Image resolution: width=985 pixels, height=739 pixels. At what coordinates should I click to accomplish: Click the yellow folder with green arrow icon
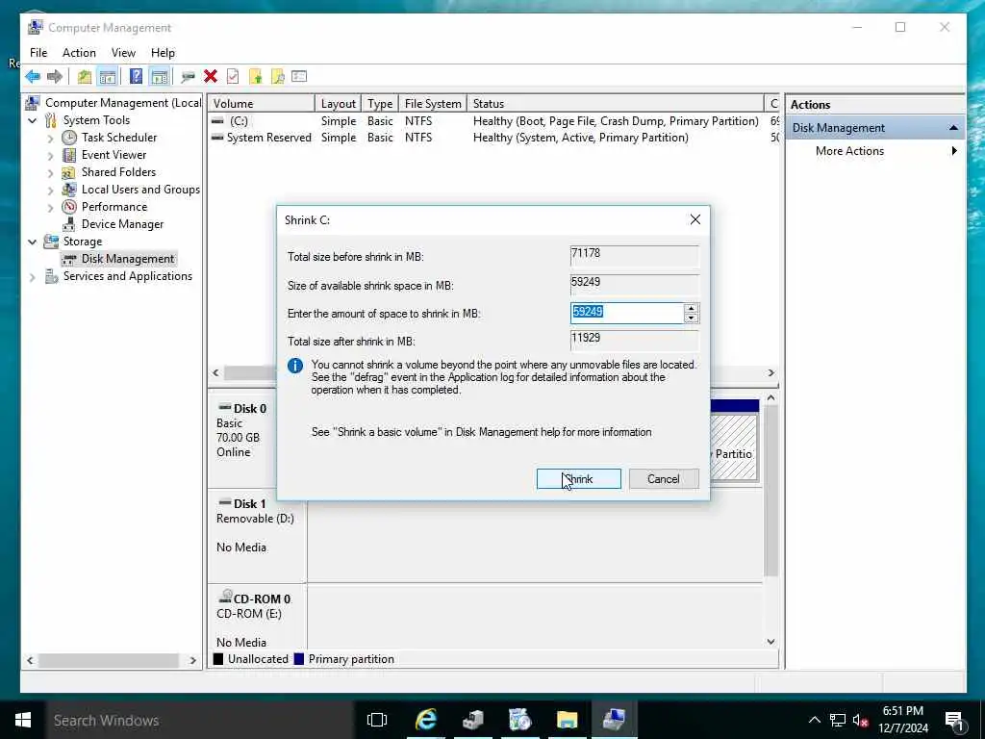(255, 77)
